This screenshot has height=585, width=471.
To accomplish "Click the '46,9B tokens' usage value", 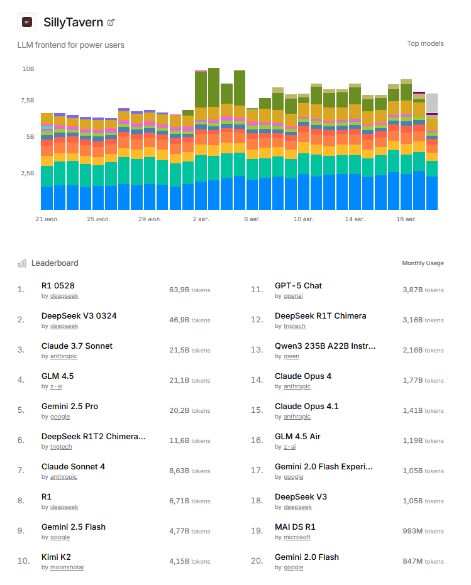I will [x=190, y=320].
